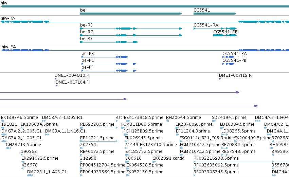Select EST EK139346.5prime
Screen dimensions: 289x177
19,118
